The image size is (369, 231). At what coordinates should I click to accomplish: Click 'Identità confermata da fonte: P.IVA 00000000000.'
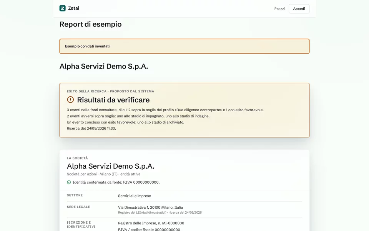point(116,182)
